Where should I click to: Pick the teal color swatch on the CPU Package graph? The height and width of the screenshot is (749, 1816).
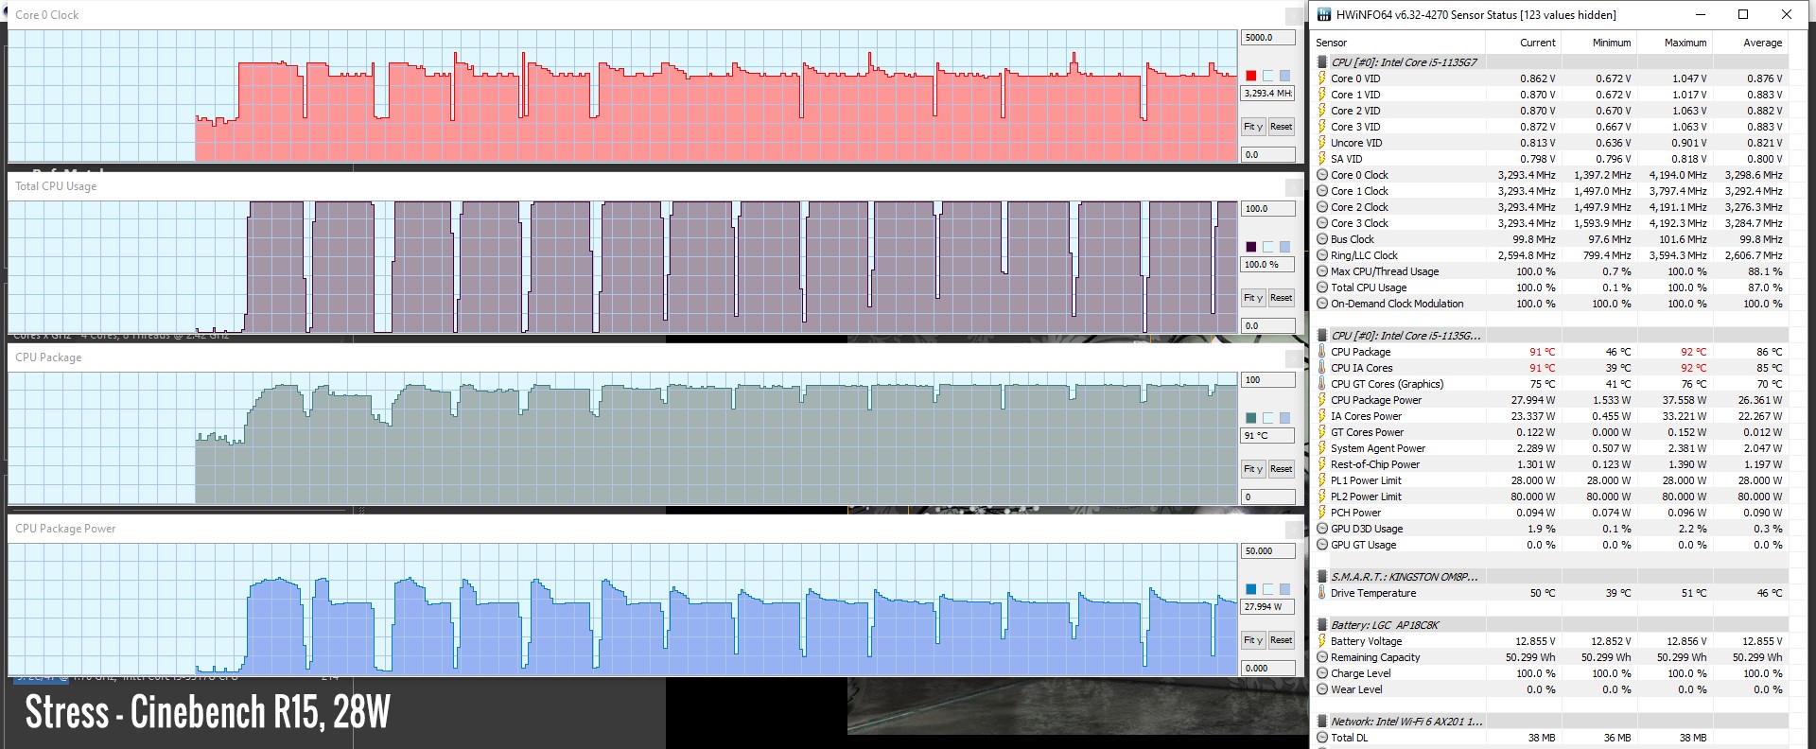click(x=1250, y=418)
